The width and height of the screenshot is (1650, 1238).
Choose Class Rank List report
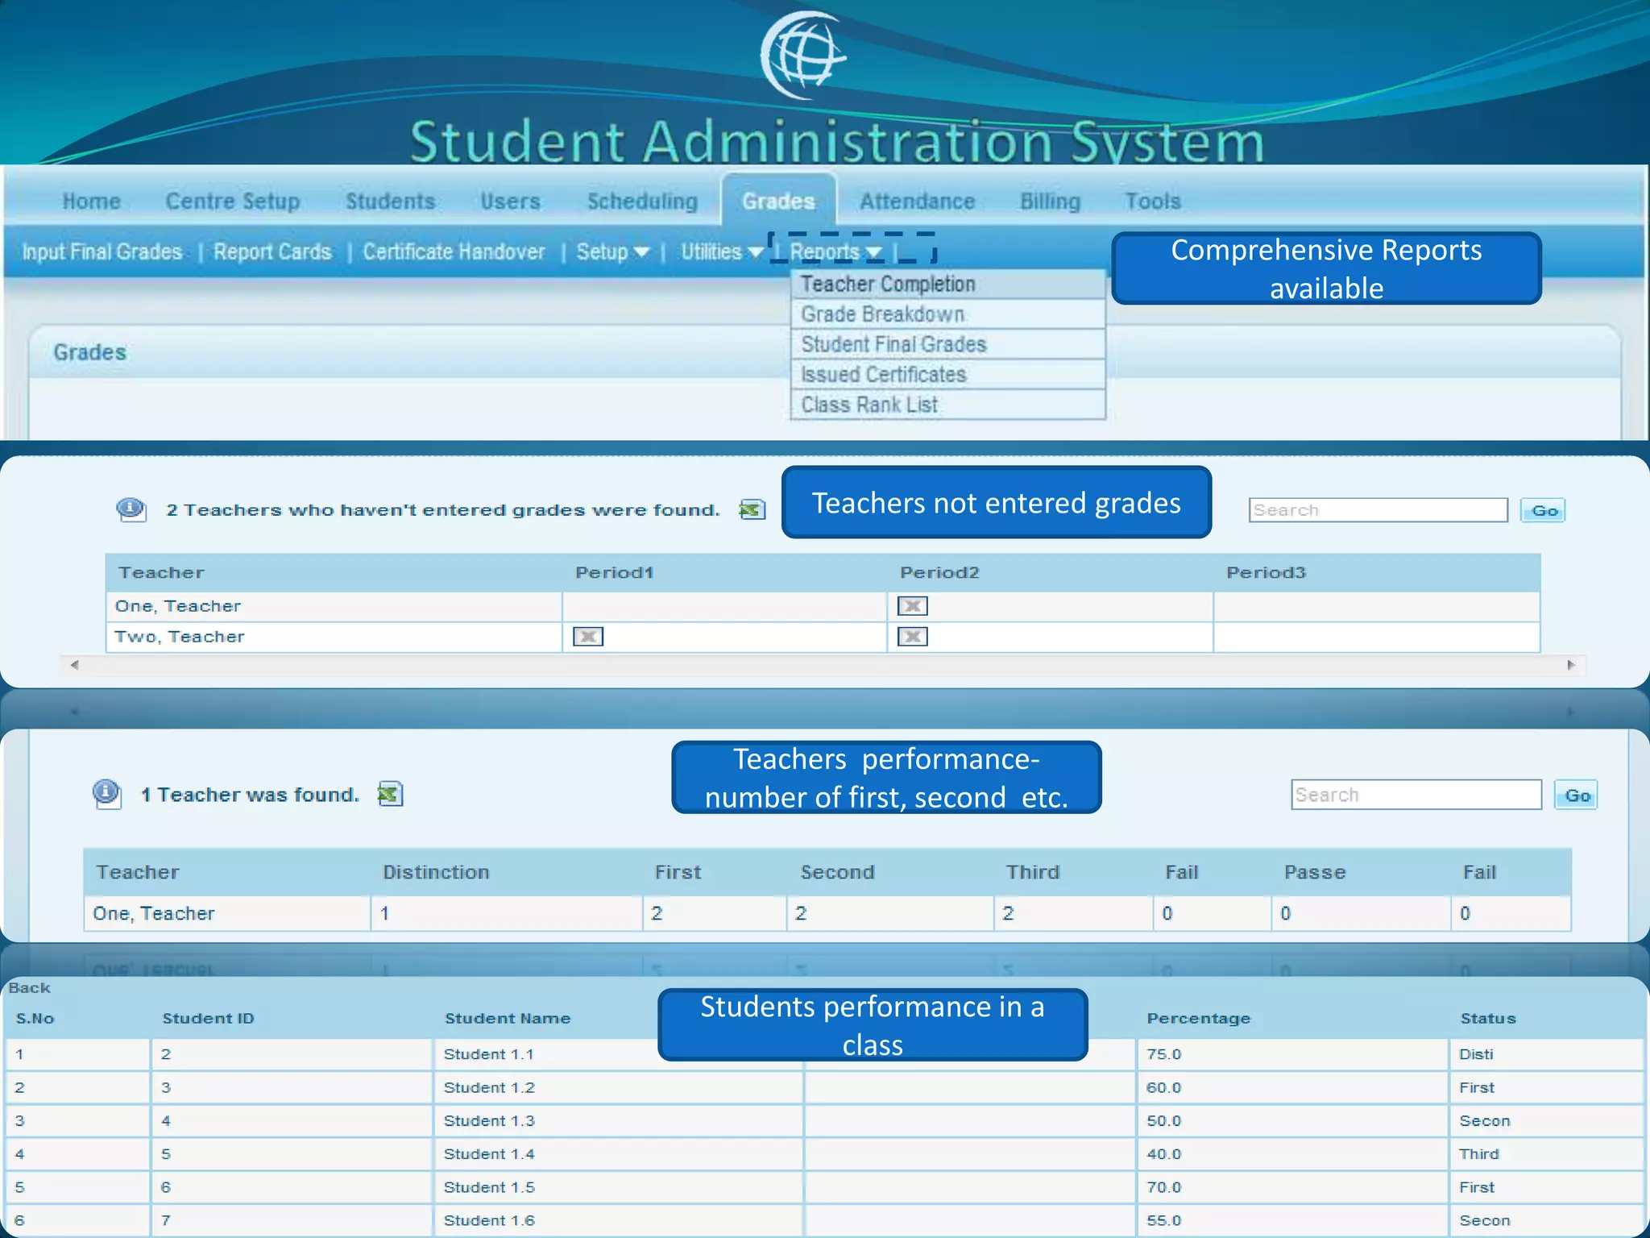(869, 405)
